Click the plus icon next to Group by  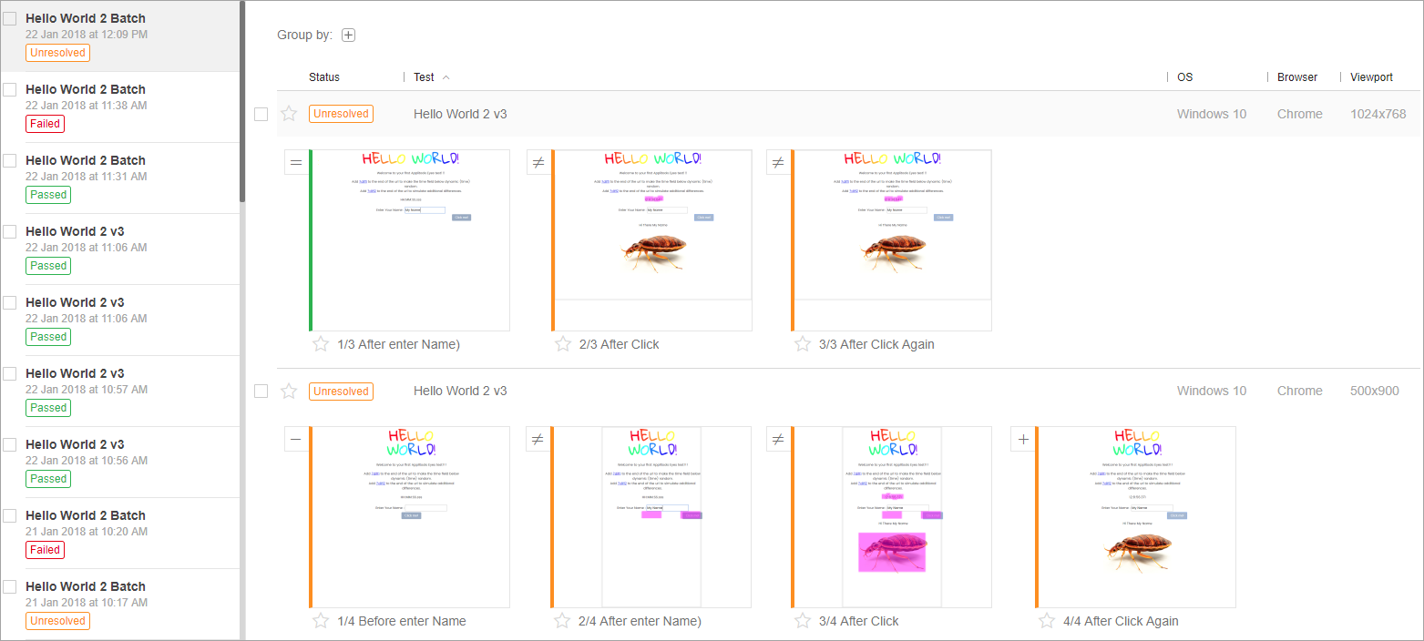click(348, 36)
